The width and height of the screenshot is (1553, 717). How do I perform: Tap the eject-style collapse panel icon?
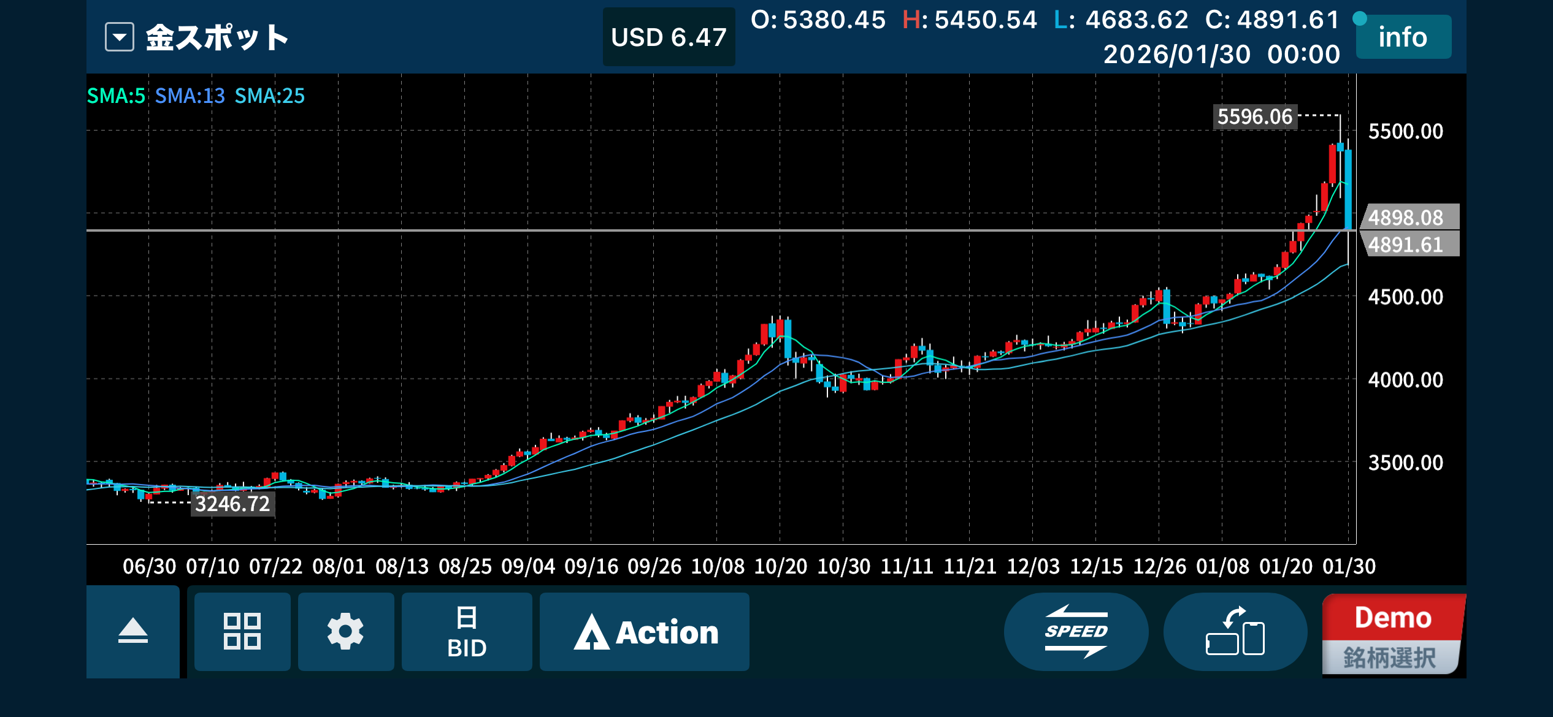132,631
